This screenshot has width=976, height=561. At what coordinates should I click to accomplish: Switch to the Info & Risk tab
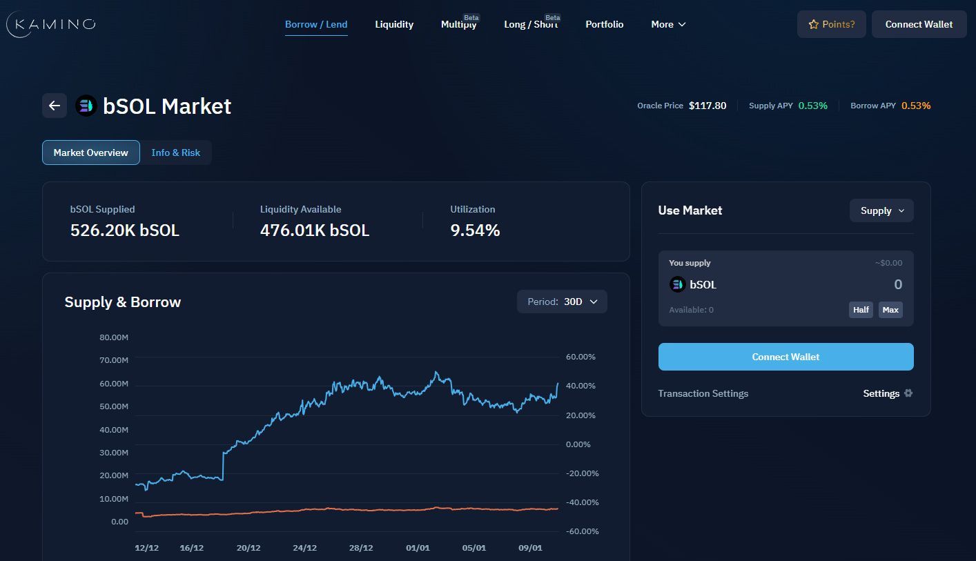coord(176,152)
